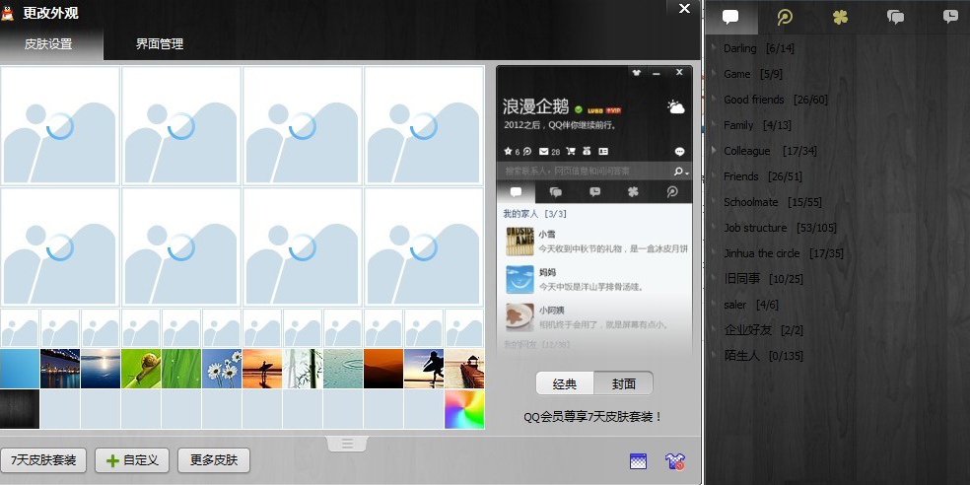The height and width of the screenshot is (485, 970).
Task: Select the bamboo skin thumbnail
Action: (x=303, y=369)
